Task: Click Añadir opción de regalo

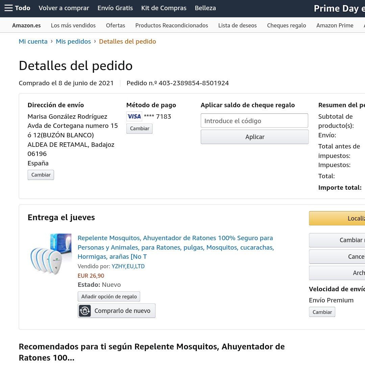Action: 109,297
